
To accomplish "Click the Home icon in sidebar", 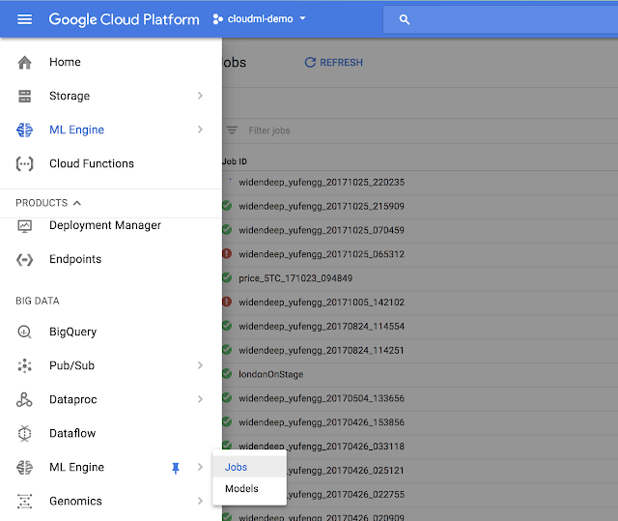I will tap(24, 62).
